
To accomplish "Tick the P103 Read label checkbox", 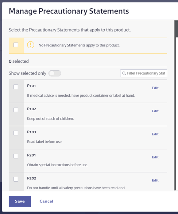I will [16, 133].
